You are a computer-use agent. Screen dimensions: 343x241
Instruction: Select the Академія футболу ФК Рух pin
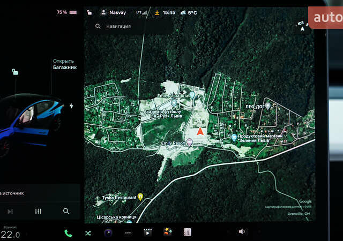pos(174,103)
